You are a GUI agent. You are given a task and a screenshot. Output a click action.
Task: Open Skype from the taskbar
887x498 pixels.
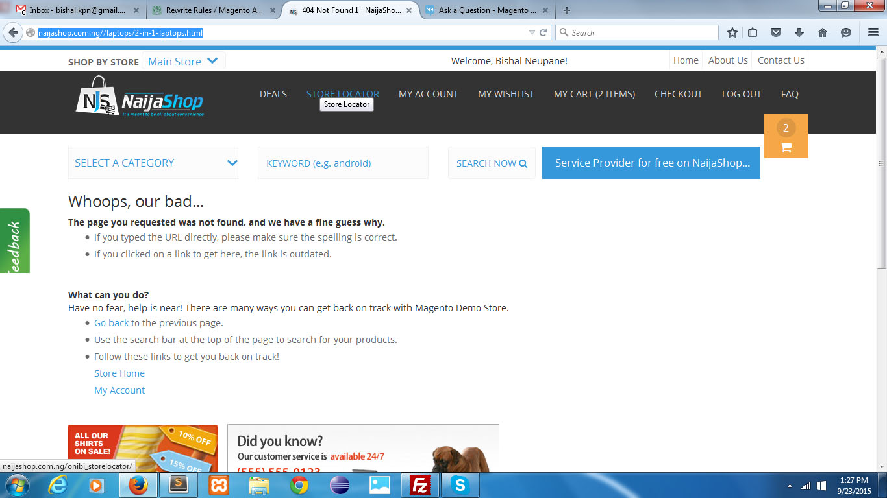(x=460, y=485)
